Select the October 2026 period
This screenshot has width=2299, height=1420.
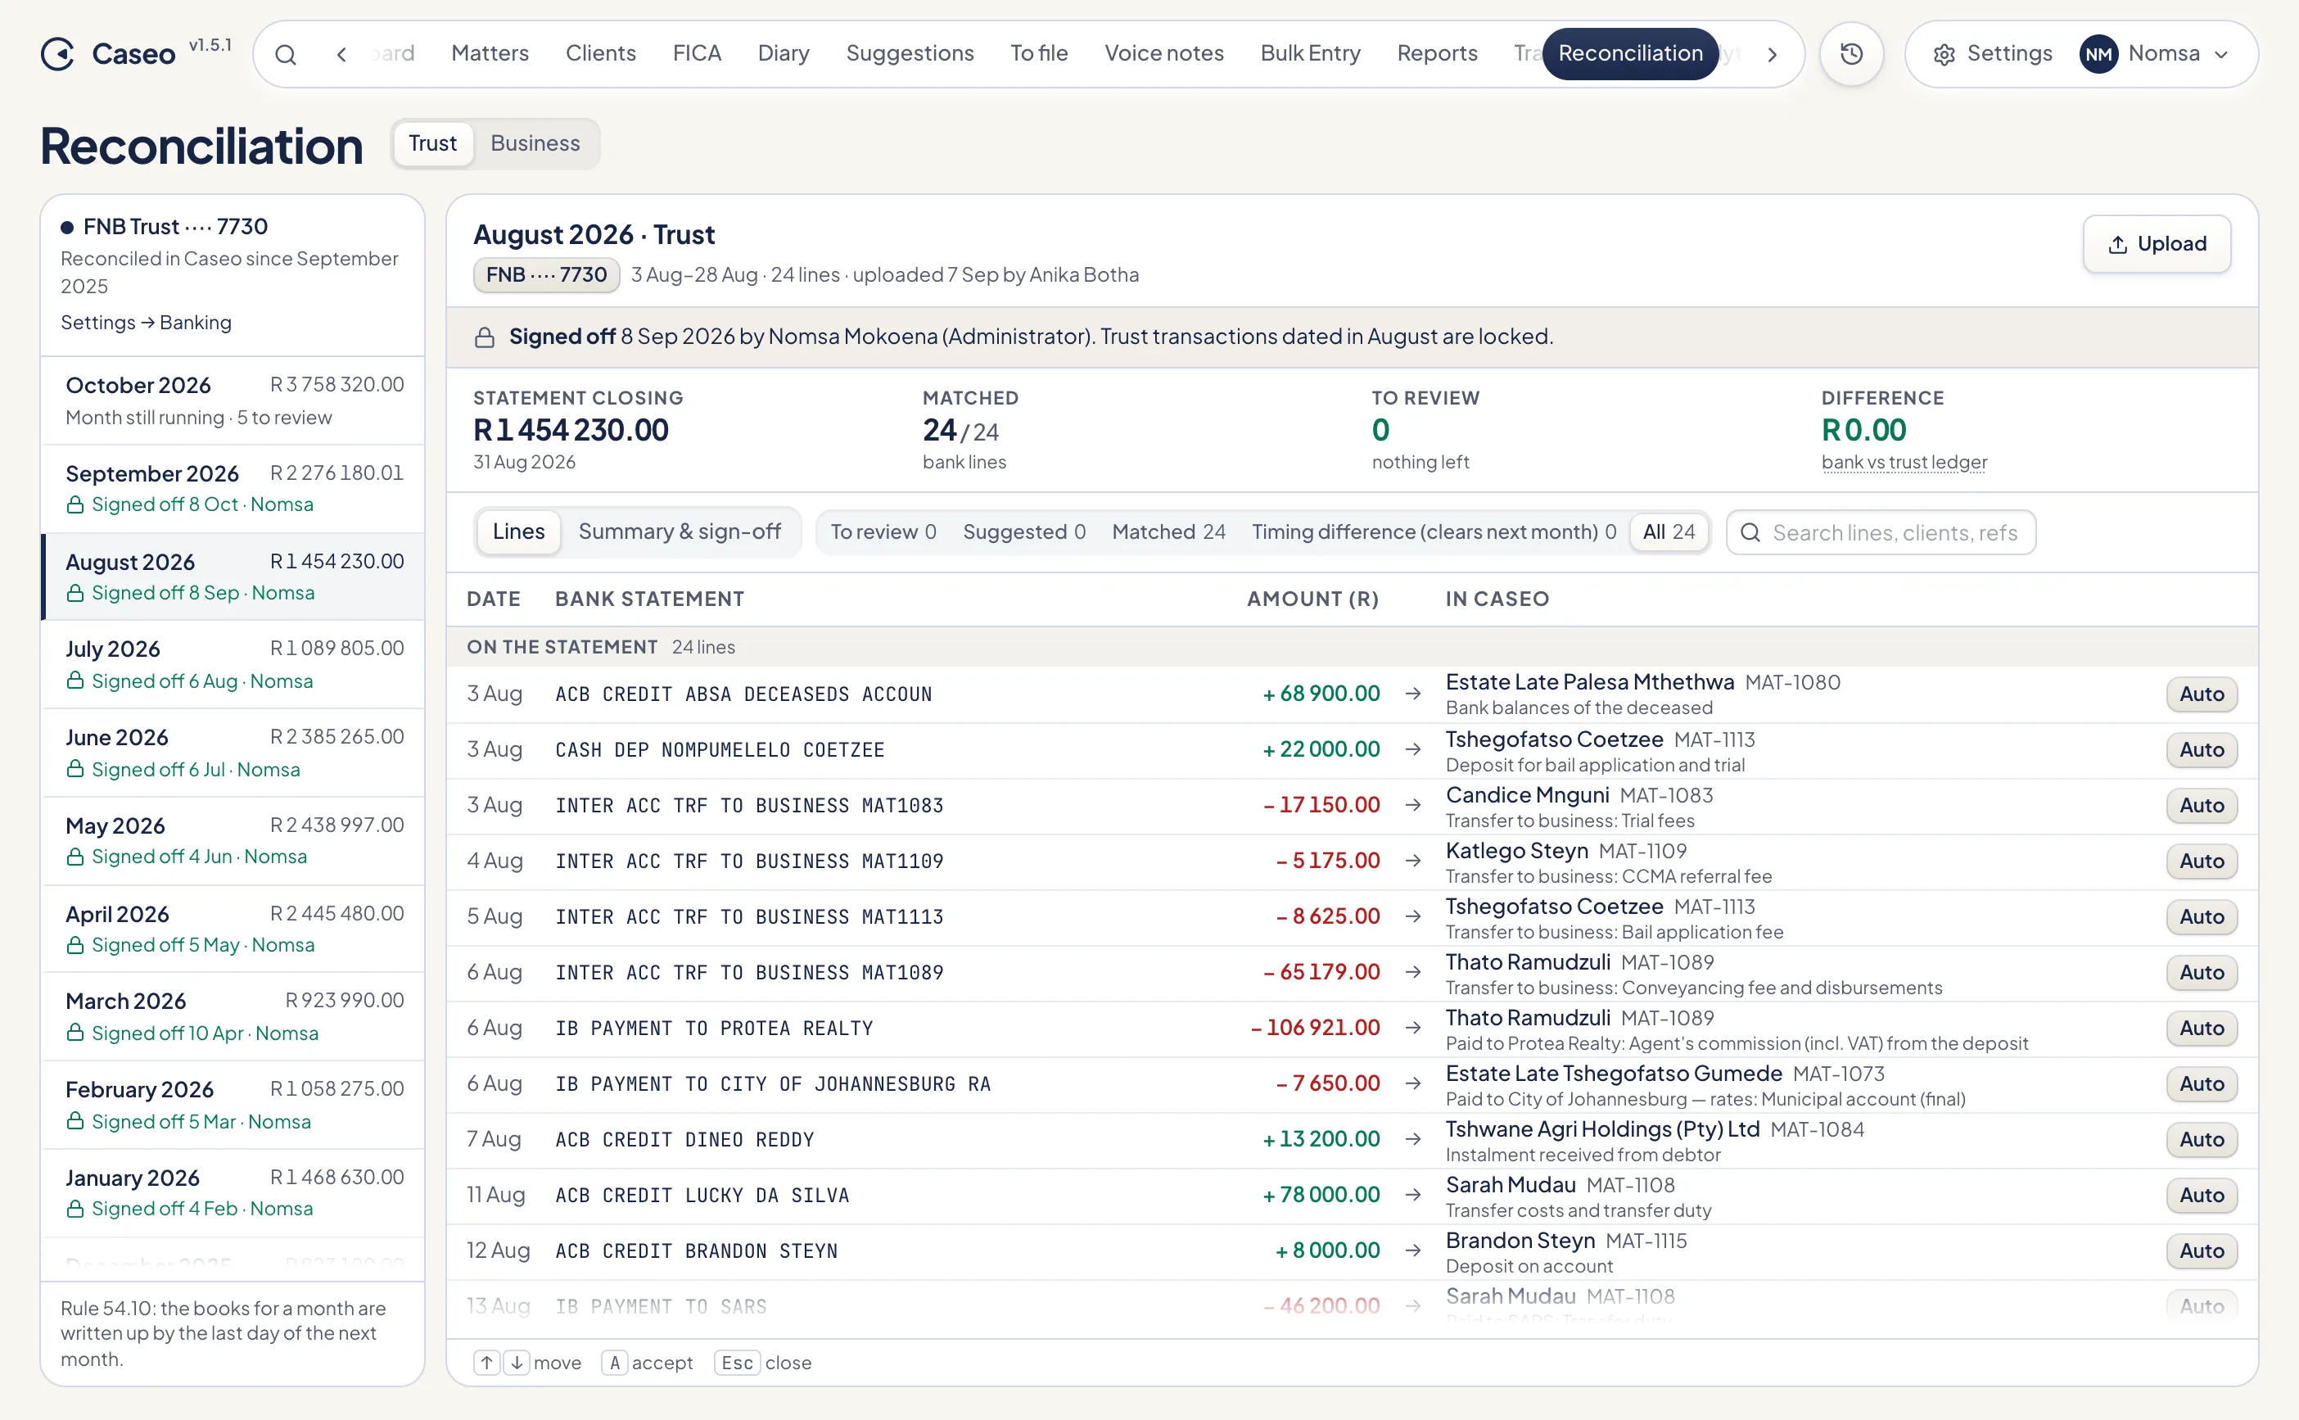[234, 401]
